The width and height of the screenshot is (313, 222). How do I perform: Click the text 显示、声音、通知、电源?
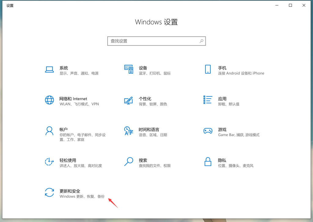click(79, 73)
